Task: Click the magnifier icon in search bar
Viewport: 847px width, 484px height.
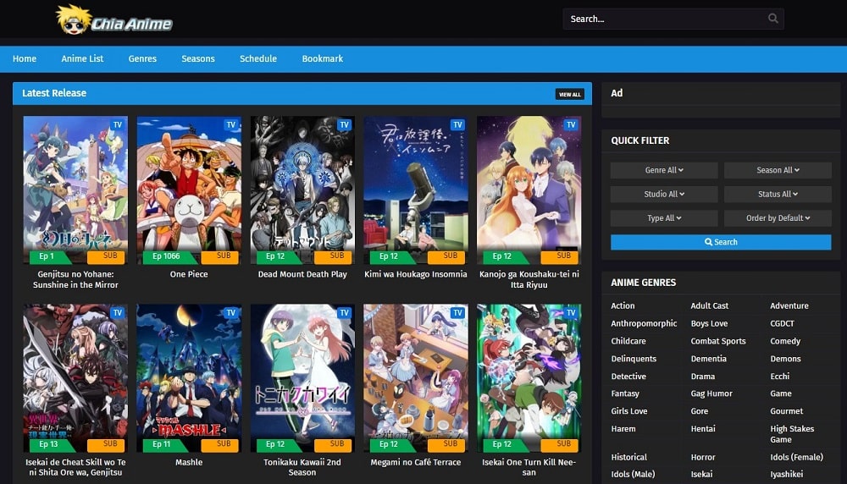Action: (x=773, y=19)
